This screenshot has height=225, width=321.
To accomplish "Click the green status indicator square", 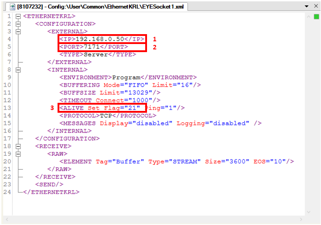I will (x=317, y=17).
